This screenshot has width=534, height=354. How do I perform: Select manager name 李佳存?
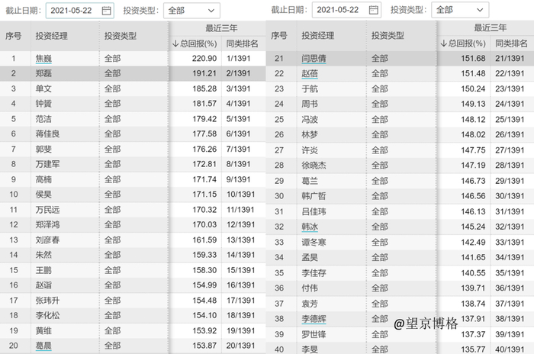pyautogui.click(x=314, y=273)
